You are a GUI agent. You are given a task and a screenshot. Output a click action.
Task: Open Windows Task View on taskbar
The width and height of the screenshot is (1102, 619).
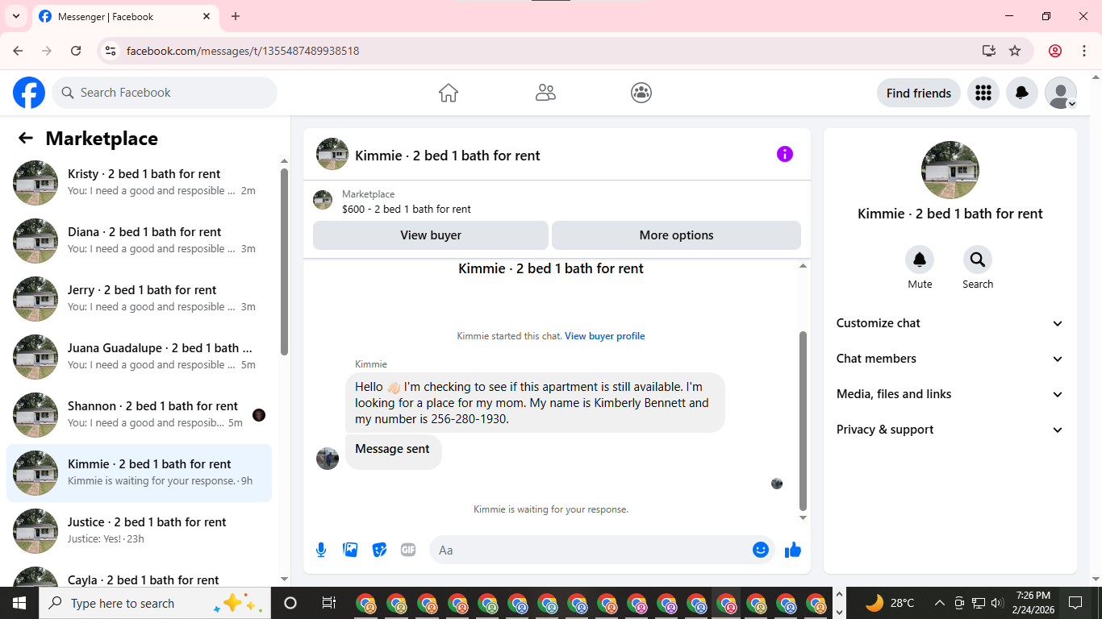pyautogui.click(x=328, y=603)
